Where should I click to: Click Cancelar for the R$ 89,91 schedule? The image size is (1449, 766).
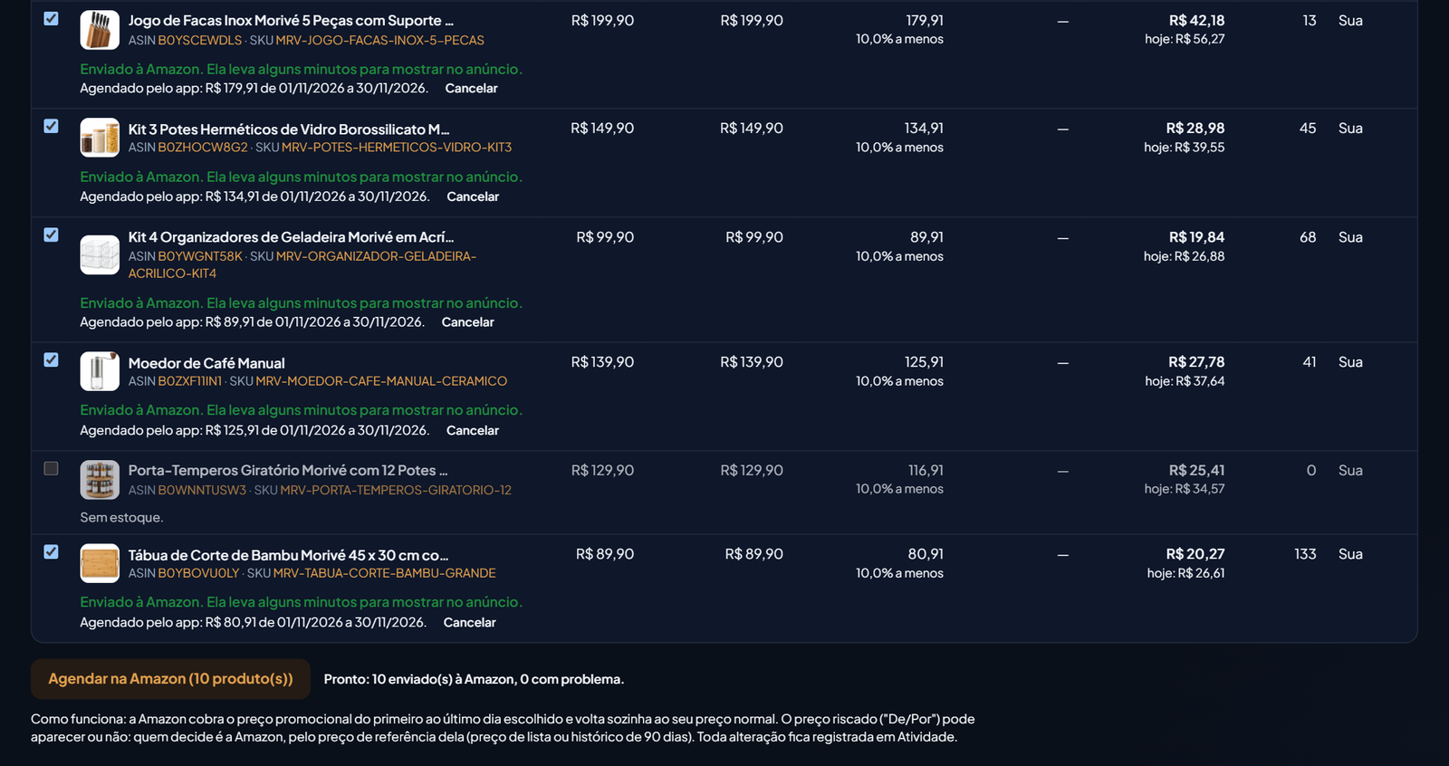[468, 322]
